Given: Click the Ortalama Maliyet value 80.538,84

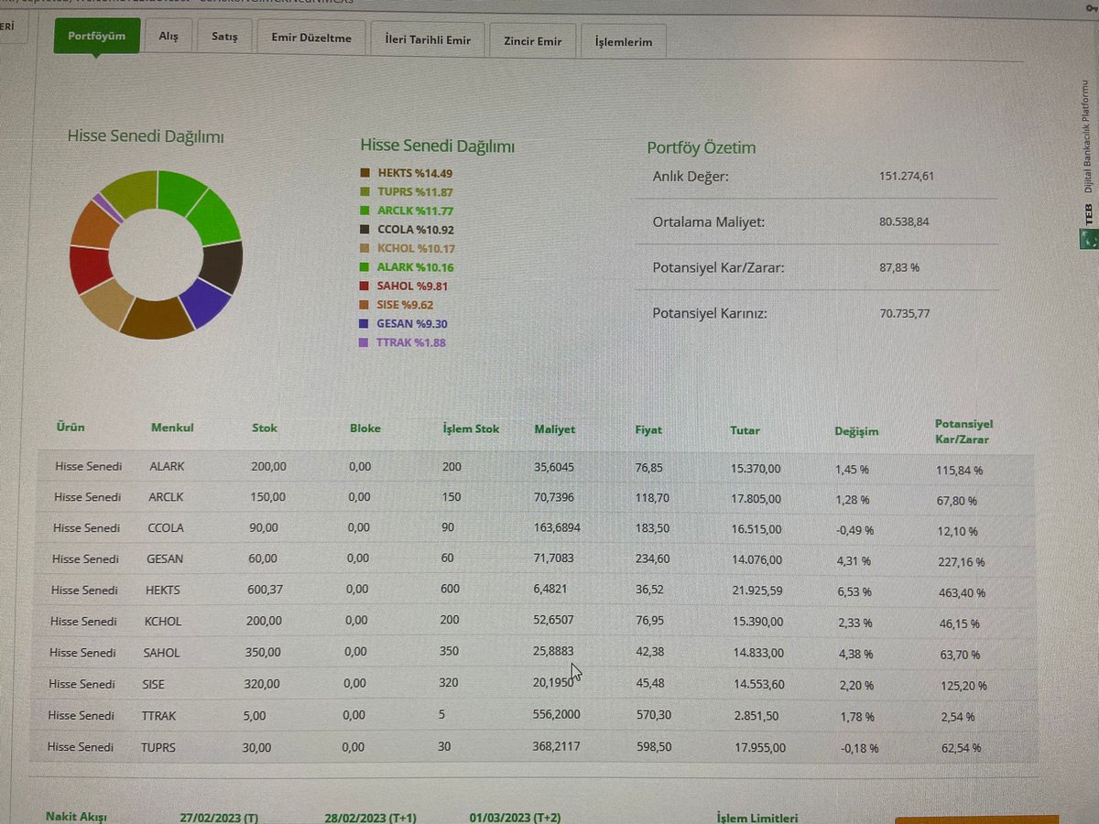Looking at the screenshot, I should (903, 222).
